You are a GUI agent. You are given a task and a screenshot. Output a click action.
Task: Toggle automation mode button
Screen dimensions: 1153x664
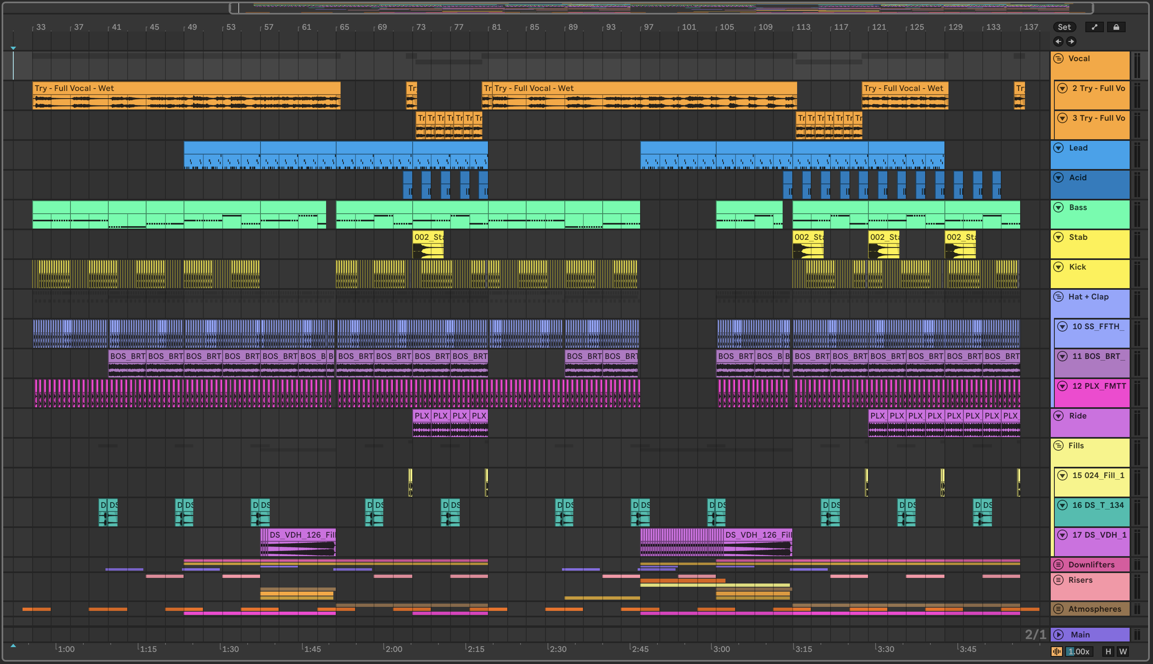(x=1094, y=27)
